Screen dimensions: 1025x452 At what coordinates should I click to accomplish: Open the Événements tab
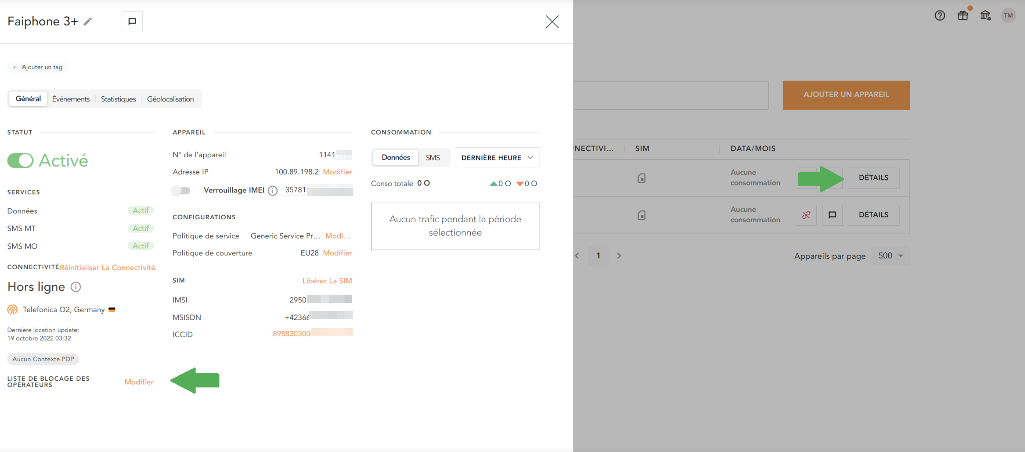tap(71, 99)
